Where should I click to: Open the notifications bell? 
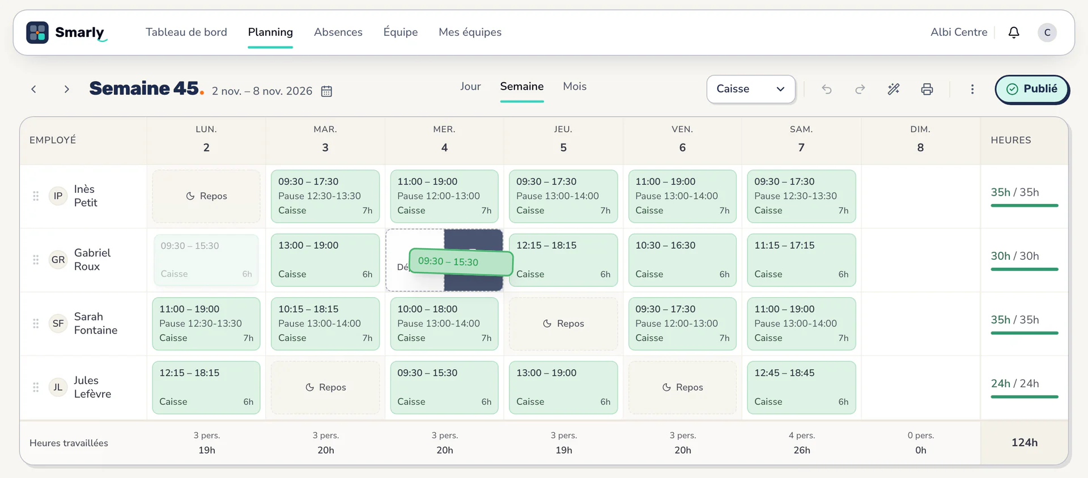click(x=1014, y=32)
